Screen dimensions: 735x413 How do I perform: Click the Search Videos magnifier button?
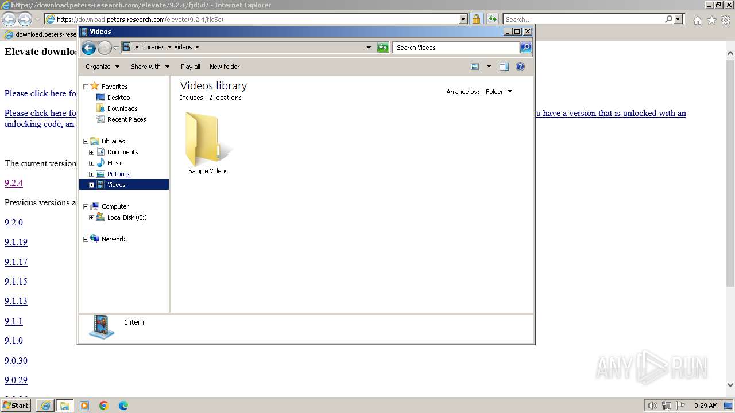[x=526, y=48]
